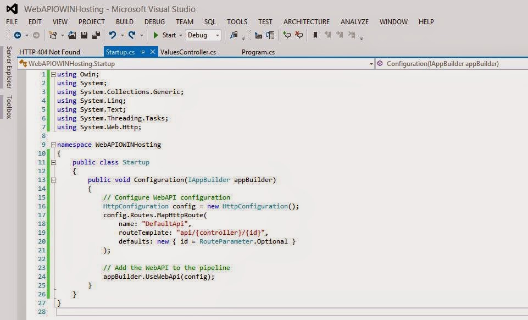Click the Save floppy disk icon
This screenshot has width=528, height=320.
[x=84, y=35]
